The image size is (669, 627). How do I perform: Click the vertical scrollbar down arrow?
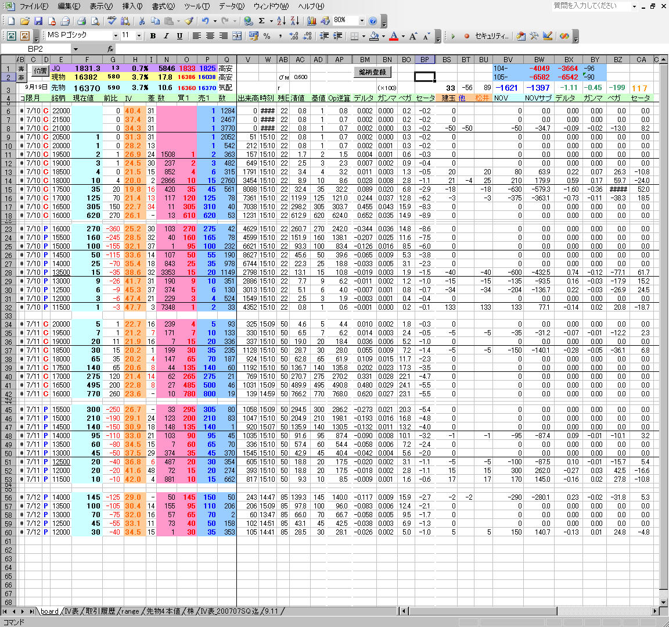tap(664, 602)
